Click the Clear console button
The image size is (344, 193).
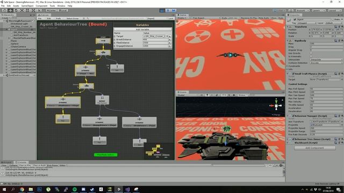tap(4, 166)
